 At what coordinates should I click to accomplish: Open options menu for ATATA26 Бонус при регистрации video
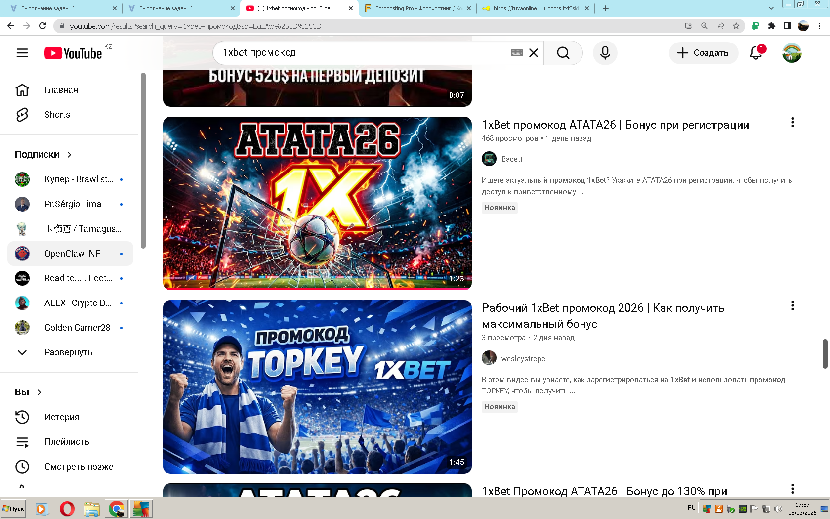[x=793, y=122]
